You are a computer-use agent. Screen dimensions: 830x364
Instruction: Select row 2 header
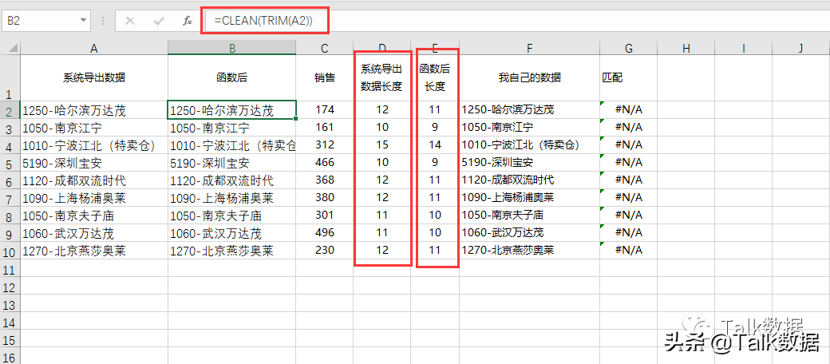tap(10, 110)
